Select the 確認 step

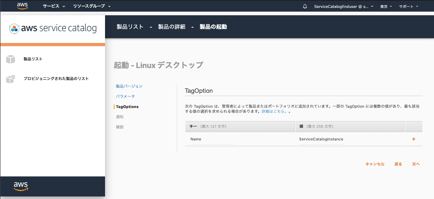click(120, 127)
